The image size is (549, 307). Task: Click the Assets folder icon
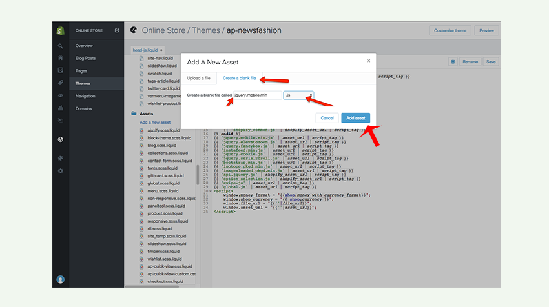click(x=134, y=114)
